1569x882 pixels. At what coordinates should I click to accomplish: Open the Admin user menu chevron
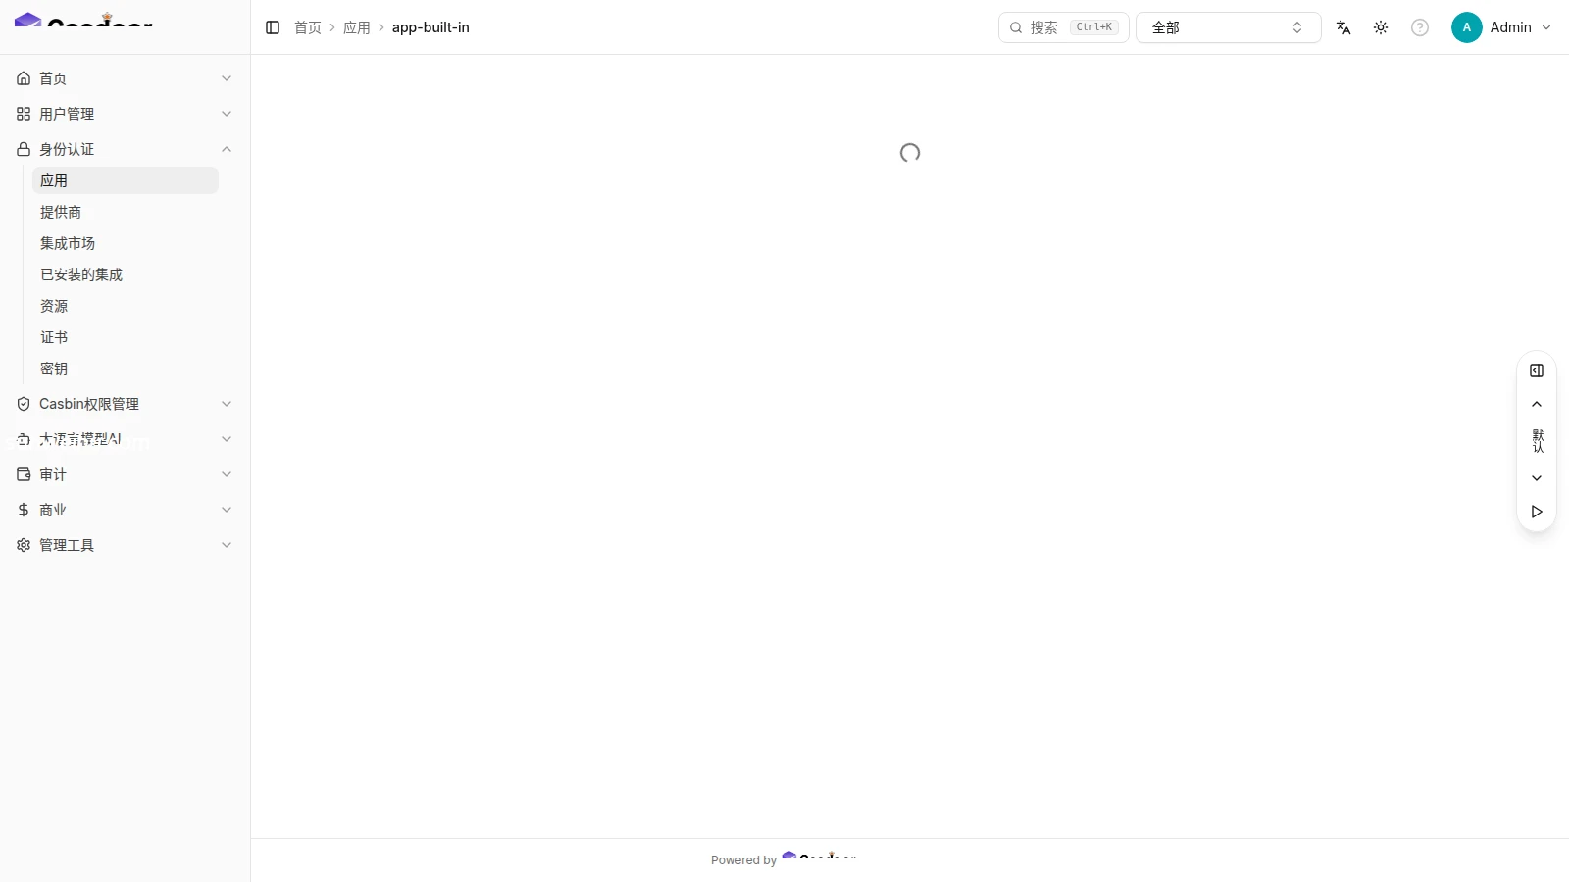(1546, 27)
